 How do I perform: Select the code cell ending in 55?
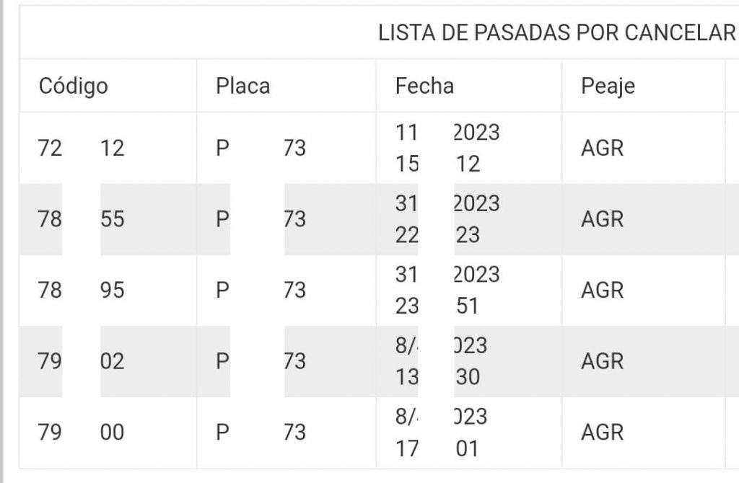tap(81, 219)
